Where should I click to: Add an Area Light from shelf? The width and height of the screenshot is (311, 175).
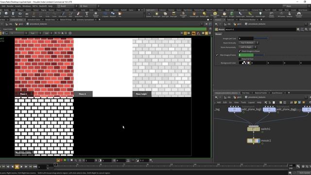click(x=173, y=14)
